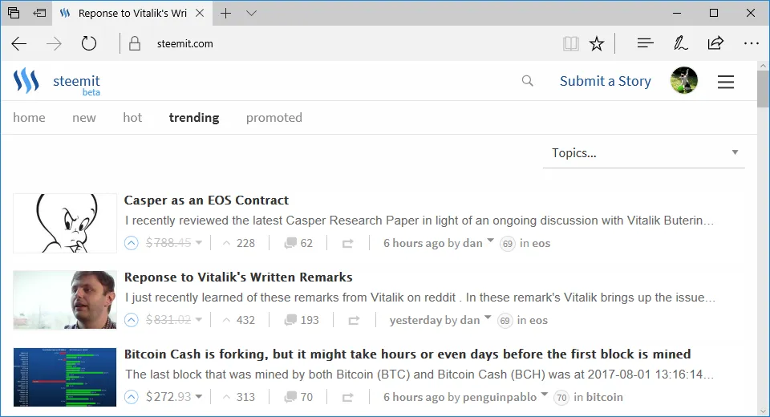Open the steemit hamburger menu
The height and width of the screenshot is (417, 770).
pyautogui.click(x=726, y=82)
